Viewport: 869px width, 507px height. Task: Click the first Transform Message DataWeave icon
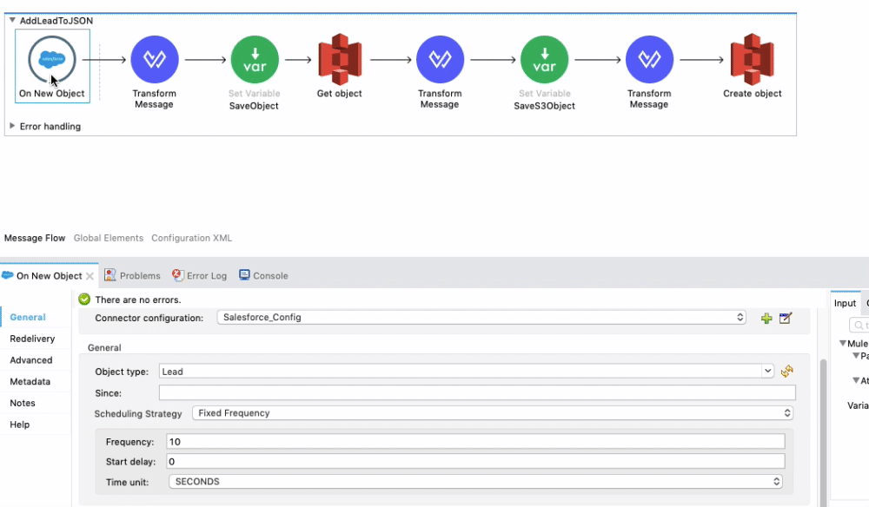154,58
